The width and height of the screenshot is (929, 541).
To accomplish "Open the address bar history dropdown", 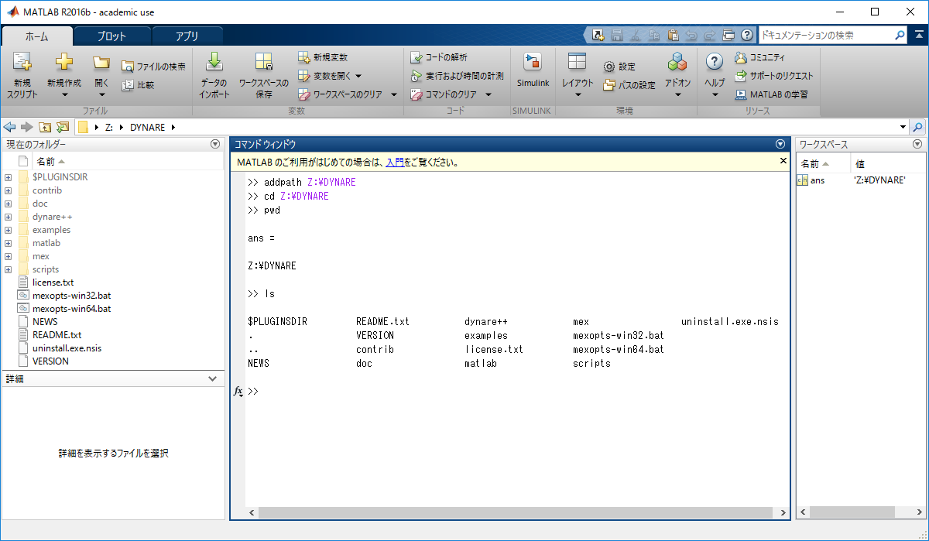I will (903, 127).
